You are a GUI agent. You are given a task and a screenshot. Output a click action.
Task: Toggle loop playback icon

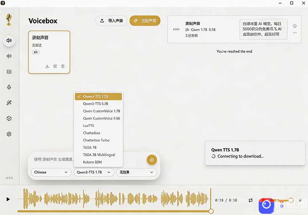click(x=251, y=200)
